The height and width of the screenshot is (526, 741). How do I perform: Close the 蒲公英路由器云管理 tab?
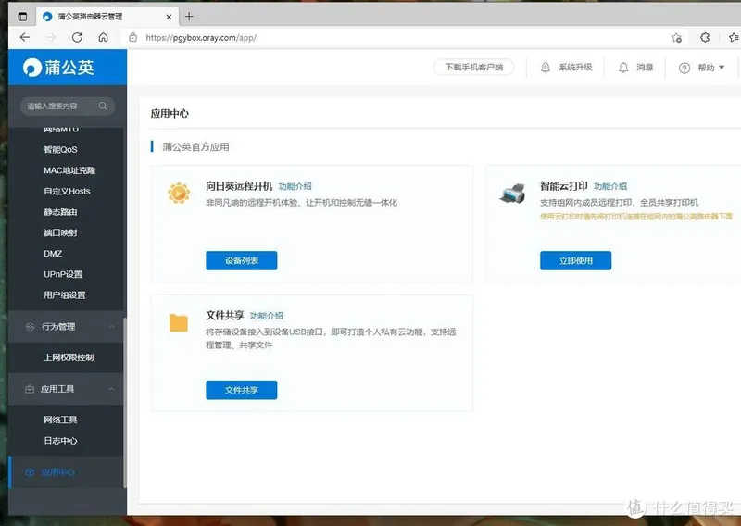[169, 17]
